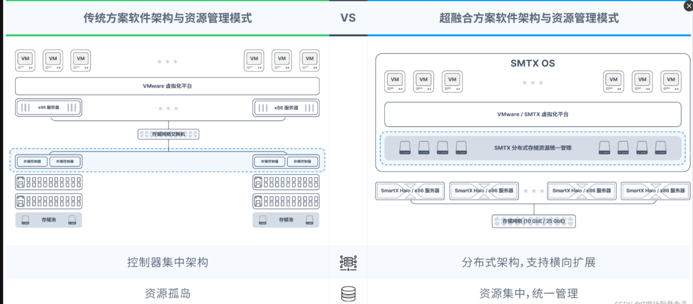693x304 pixels.
Task: Select the "存储网络交换机" switch box
Action: 169,134
